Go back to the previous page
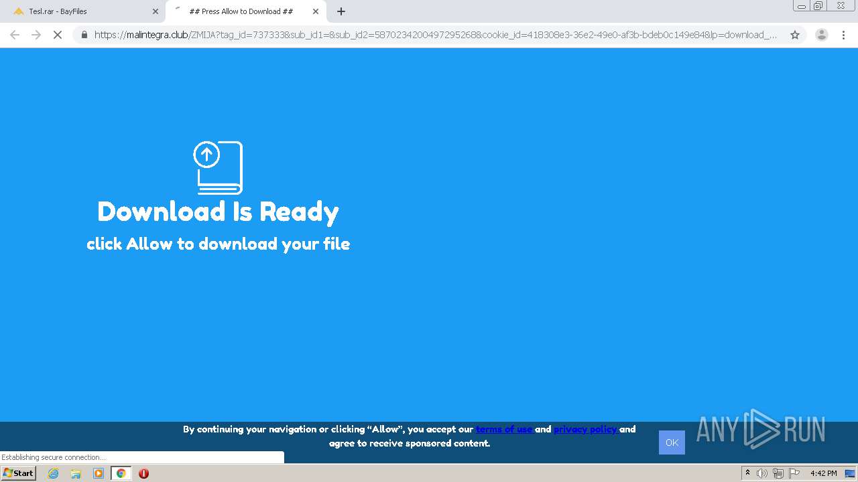The image size is (858, 482). coord(15,35)
